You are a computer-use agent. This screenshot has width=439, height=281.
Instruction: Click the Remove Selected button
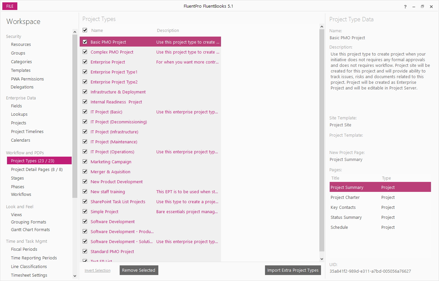click(x=139, y=270)
